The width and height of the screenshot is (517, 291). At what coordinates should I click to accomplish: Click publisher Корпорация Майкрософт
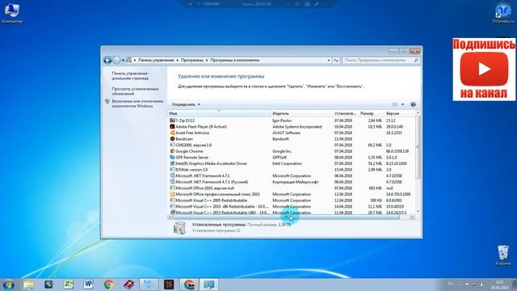click(x=296, y=182)
